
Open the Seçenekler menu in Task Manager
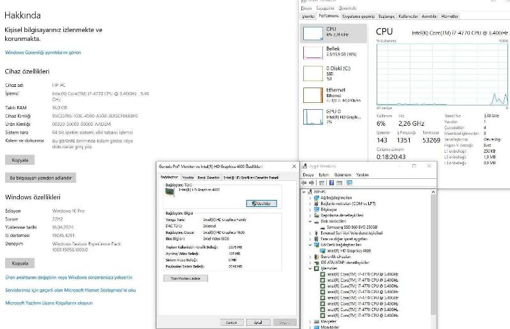click(325, 8)
